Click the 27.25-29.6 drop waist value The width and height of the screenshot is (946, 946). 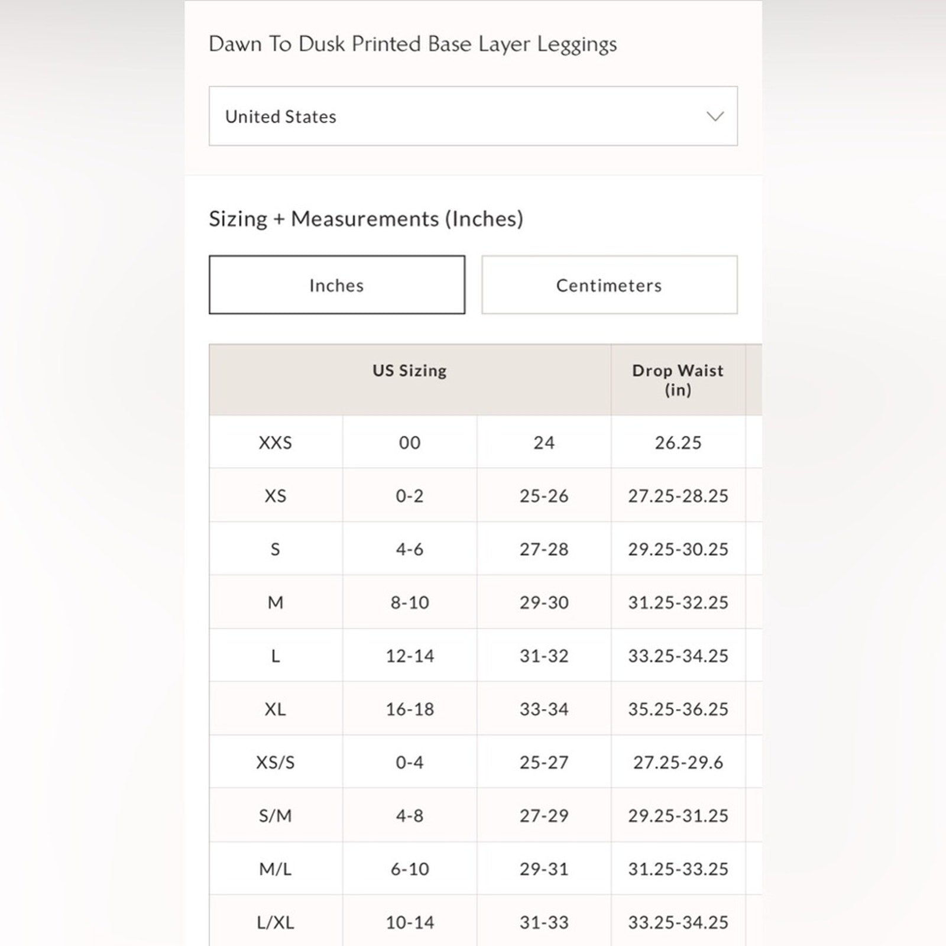[x=678, y=762]
